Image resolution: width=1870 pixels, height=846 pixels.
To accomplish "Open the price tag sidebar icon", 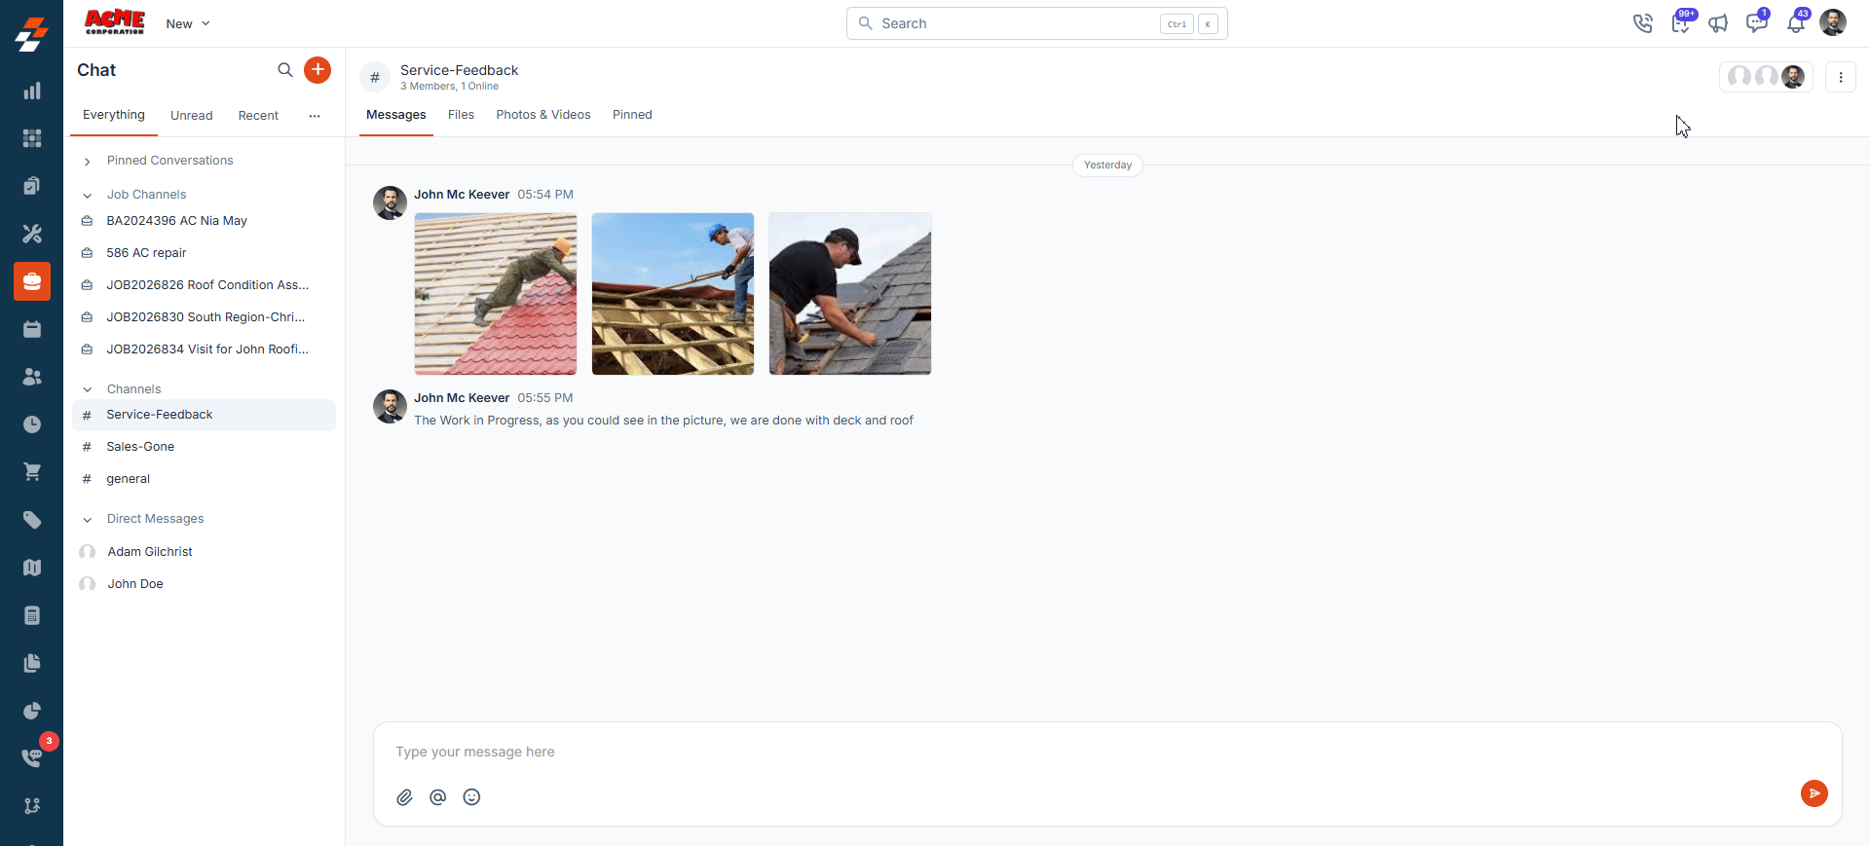I will (x=32, y=520).
